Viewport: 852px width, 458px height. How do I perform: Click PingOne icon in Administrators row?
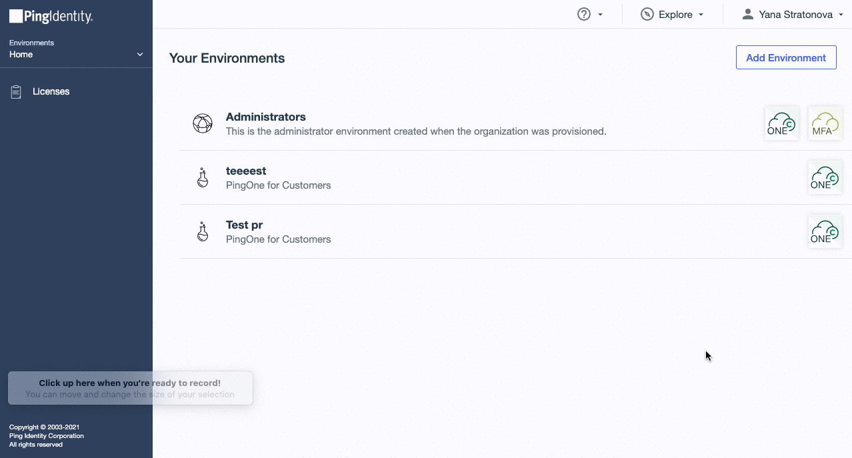pyautogui.click(x=782, y=123)
